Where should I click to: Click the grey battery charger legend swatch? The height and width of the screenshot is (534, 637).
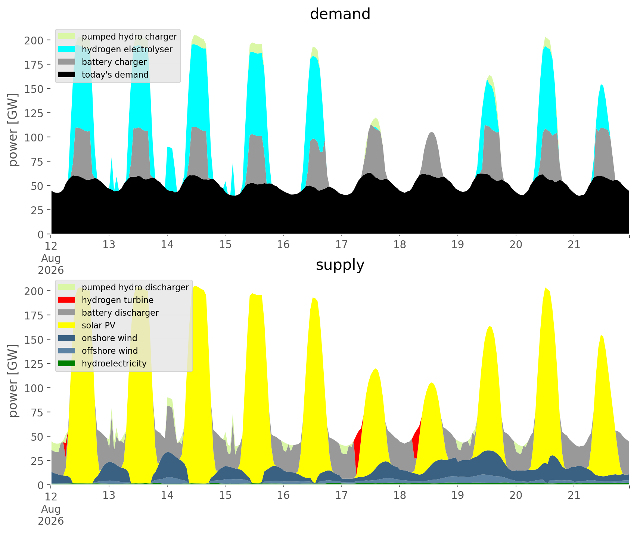67,62
